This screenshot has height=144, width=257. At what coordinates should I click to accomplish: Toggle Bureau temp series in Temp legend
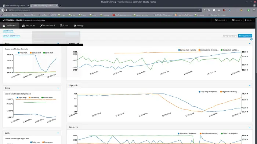(47, 97)
